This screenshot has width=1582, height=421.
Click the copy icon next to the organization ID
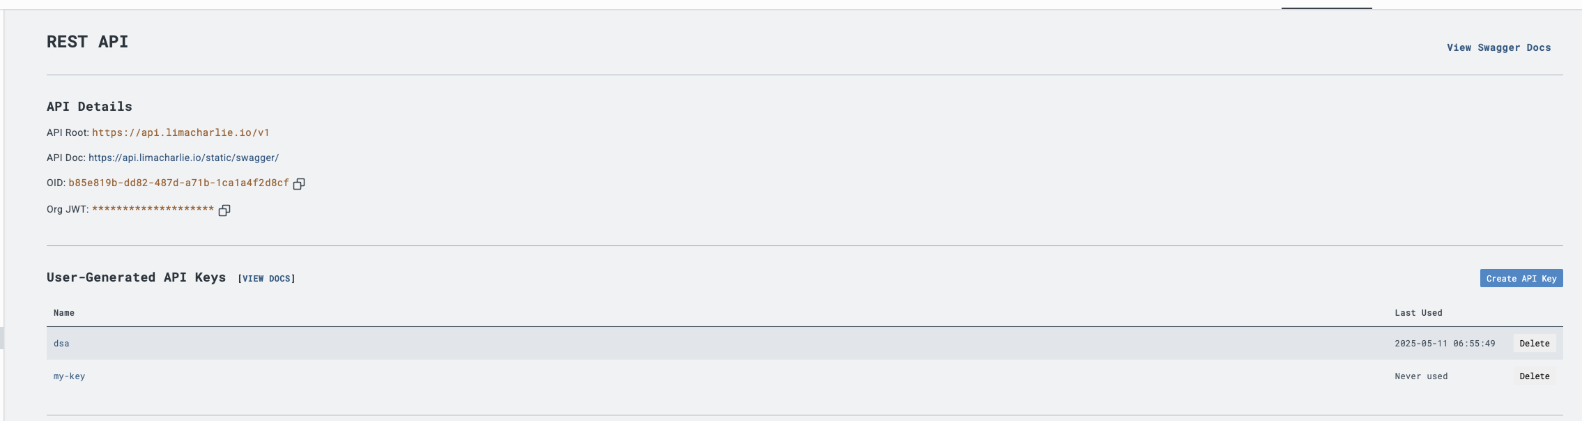299,184
